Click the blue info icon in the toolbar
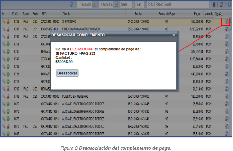The image size is (233, 151). 228,4
